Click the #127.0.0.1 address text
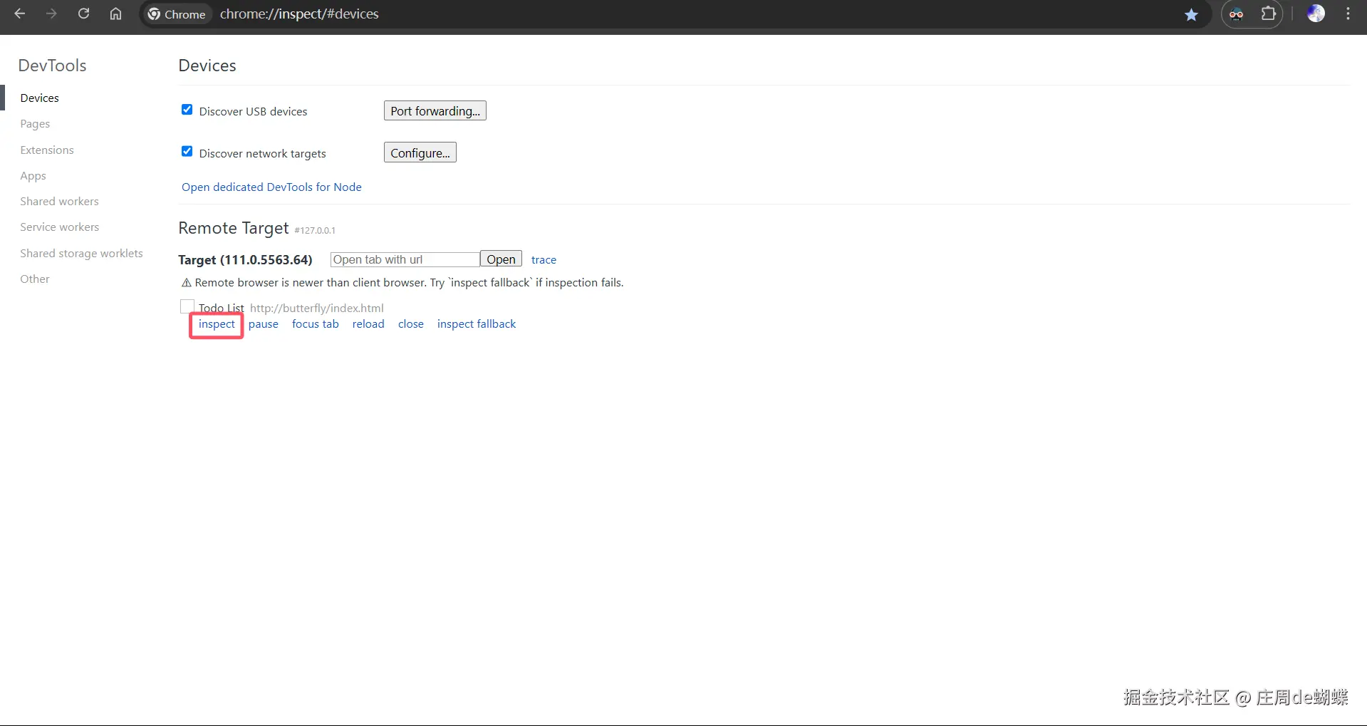The width and height of the screenshot is (1367, 726). pos(315,230)
